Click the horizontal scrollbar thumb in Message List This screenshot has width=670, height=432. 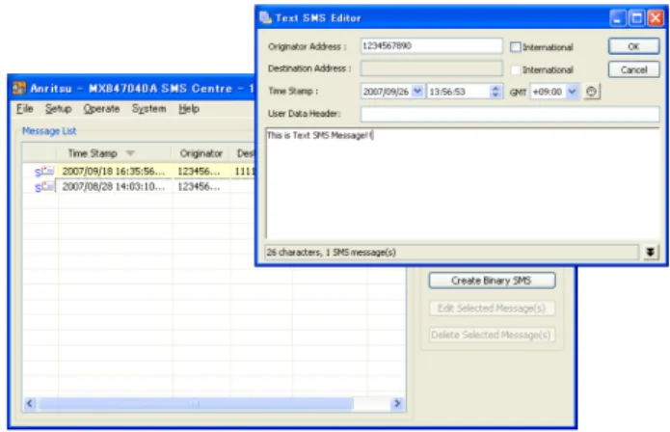(x=196, y=403)
